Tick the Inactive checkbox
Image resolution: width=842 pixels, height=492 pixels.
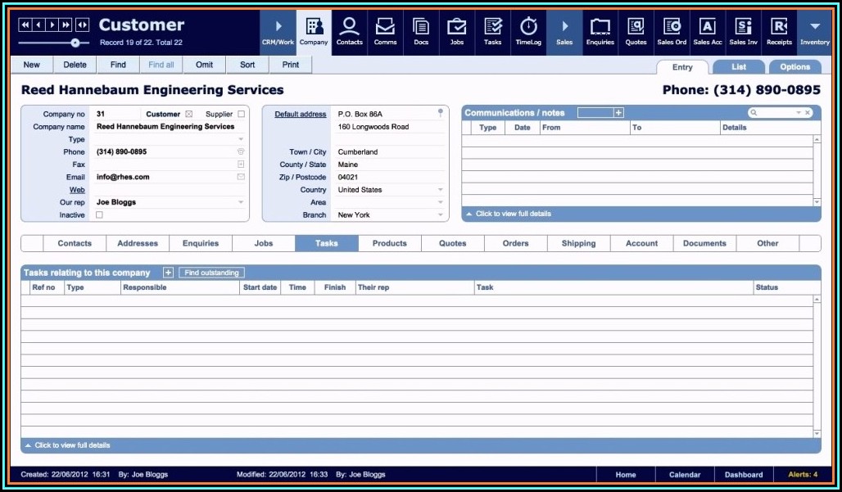100,215
